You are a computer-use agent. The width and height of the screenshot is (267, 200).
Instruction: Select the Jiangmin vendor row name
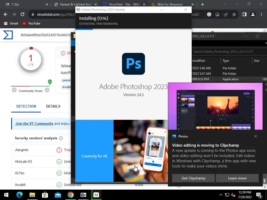click(22, 150)
